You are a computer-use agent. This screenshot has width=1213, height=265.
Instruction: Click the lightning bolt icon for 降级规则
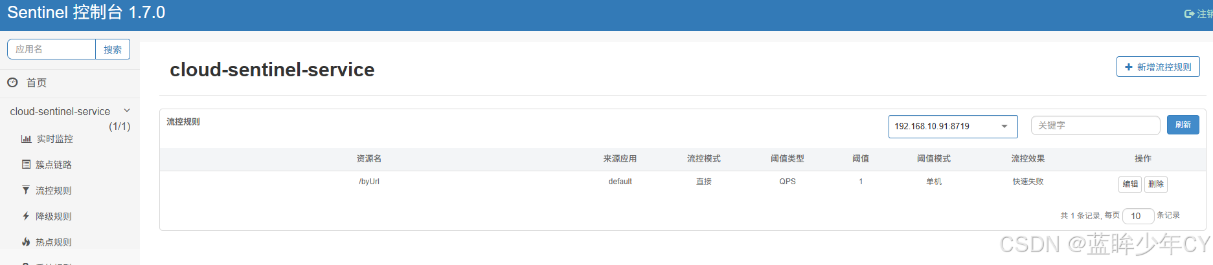pos(26,216)
